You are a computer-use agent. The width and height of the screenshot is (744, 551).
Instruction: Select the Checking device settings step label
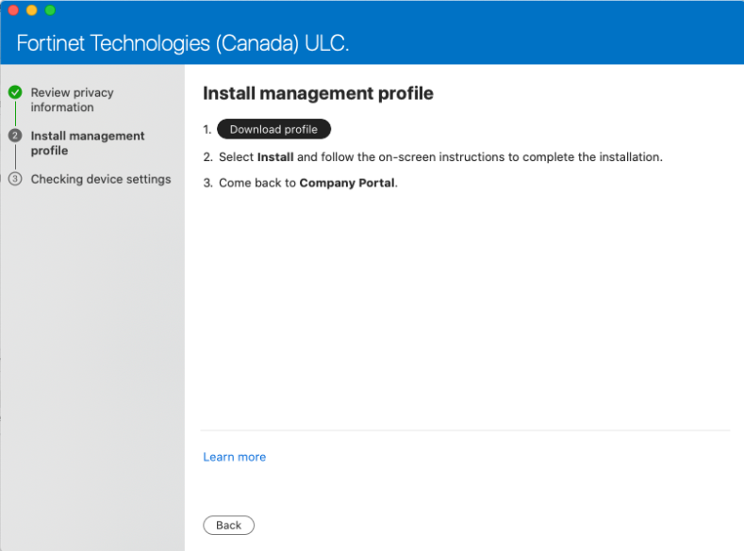[x=101, y=179]
